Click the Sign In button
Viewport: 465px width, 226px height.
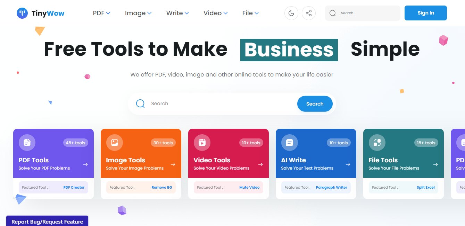426,13
